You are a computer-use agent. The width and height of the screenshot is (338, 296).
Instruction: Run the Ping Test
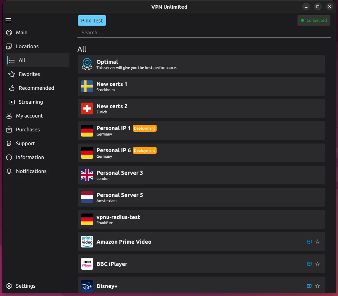(92, 20)
